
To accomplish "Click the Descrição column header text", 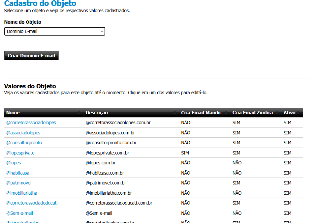I will coord(97,113).
